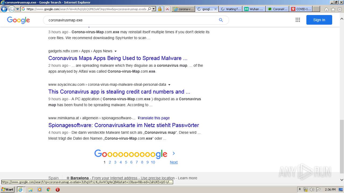Click the Next results link

[174, 162]
